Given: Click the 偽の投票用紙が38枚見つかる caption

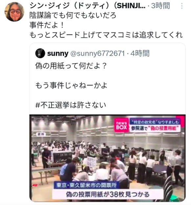Looking at the screenshot, I should click(x=108, y=195).
